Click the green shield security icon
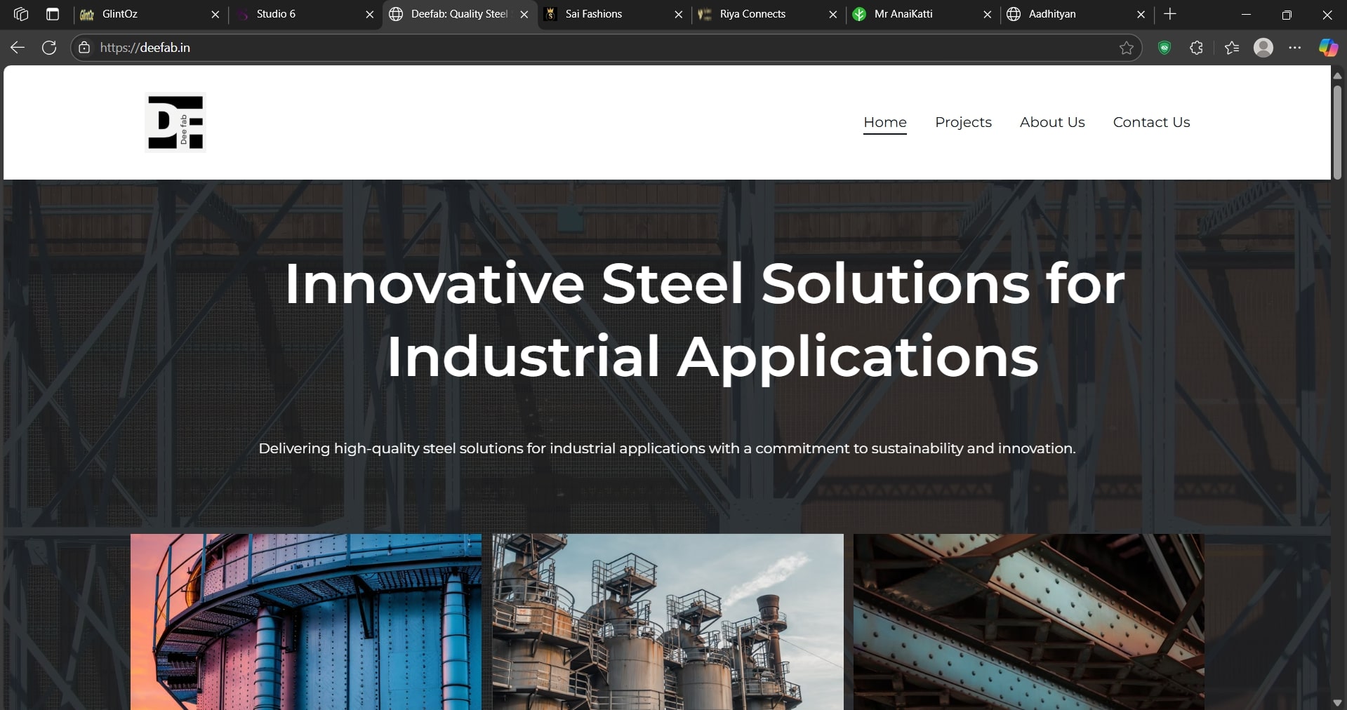Image resolution: width=1347 pixels, height=710 pixels. pos(1164,48)
